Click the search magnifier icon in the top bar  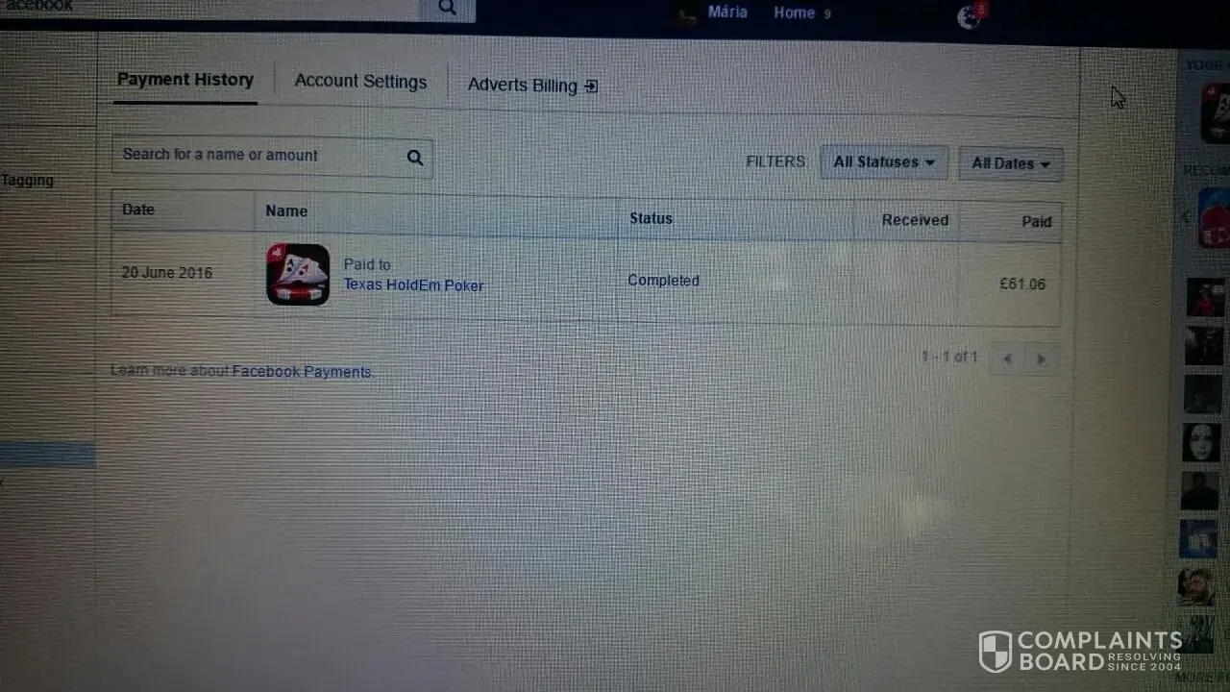click(x=448, y=8)
